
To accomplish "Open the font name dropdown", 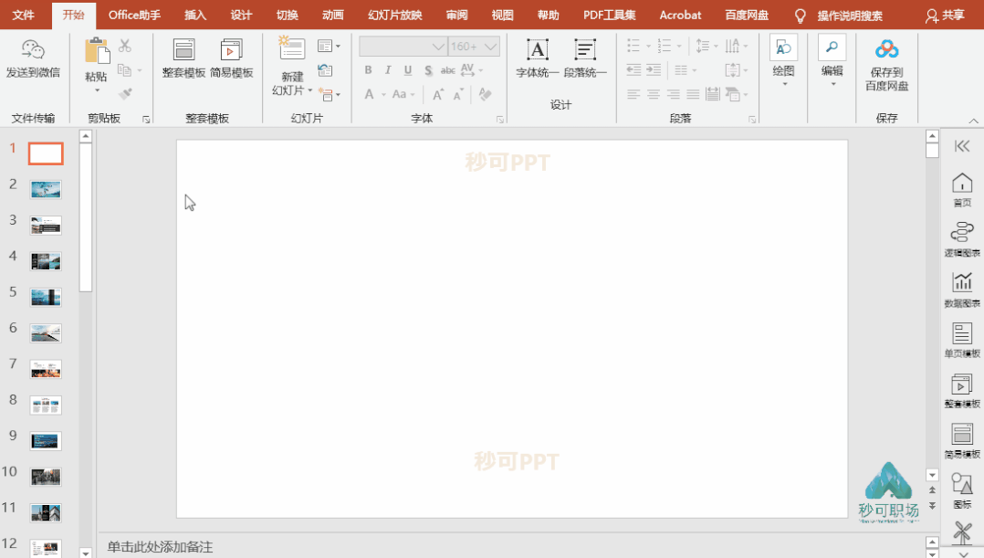I will tap(438, 47).
